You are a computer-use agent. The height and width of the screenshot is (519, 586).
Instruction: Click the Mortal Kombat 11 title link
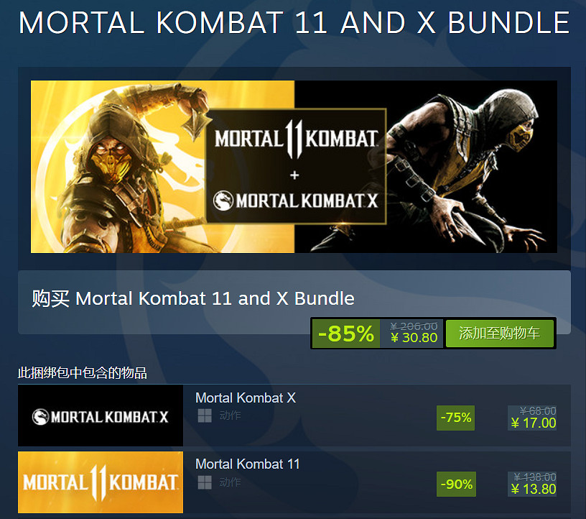point(248,464)
